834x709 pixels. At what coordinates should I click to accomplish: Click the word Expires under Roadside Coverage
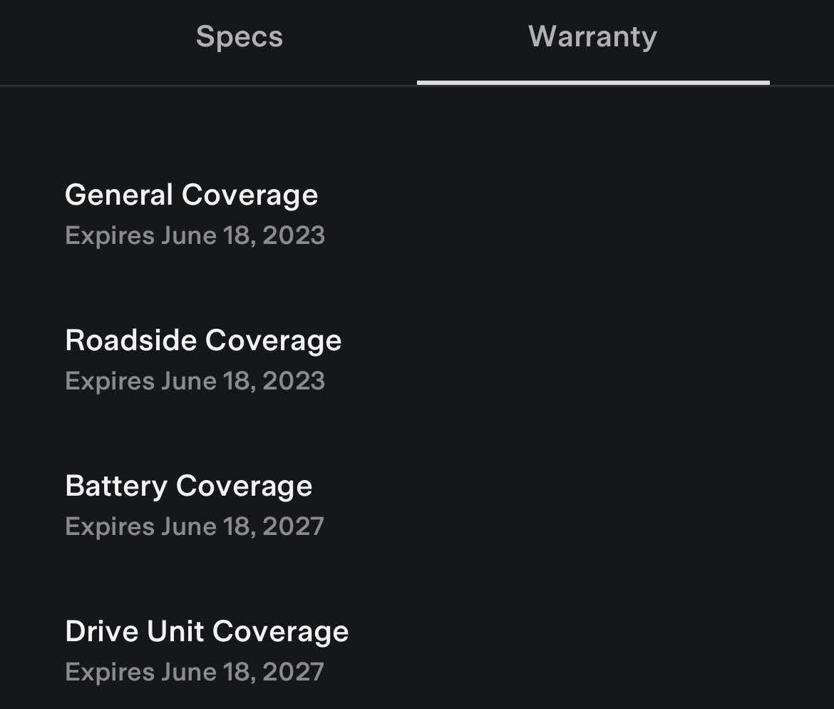[110, 381]
